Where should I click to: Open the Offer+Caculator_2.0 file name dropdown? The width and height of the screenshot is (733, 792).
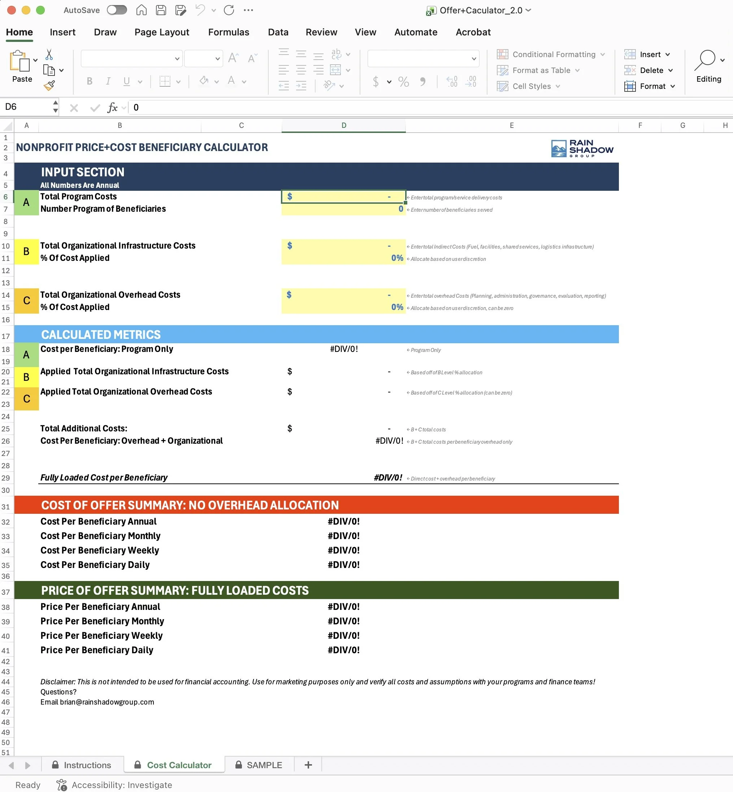(528, 10)
